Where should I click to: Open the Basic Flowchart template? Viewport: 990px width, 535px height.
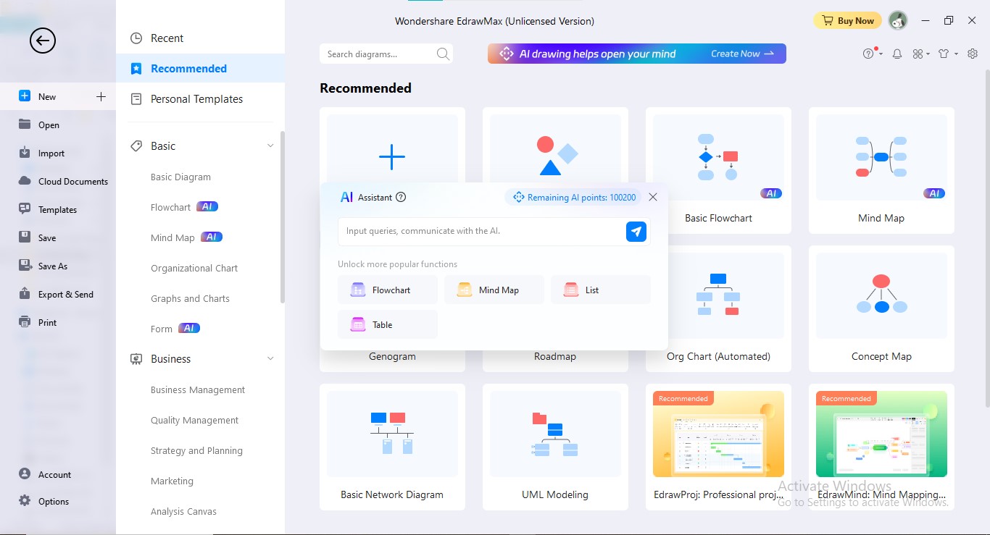(x=718, y=171)
